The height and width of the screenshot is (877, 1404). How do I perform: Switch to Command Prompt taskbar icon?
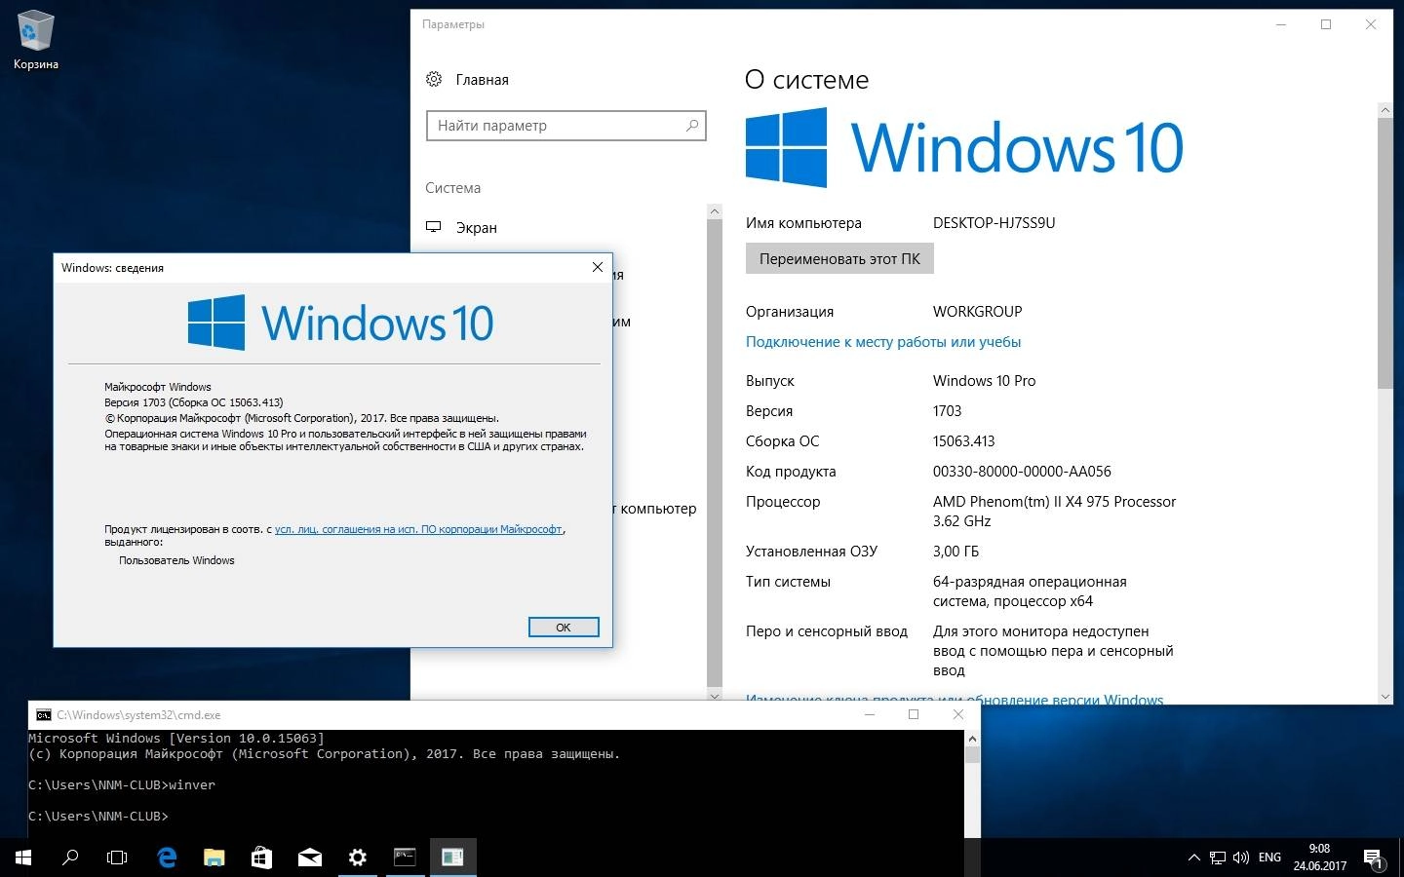tap(405, 858)
